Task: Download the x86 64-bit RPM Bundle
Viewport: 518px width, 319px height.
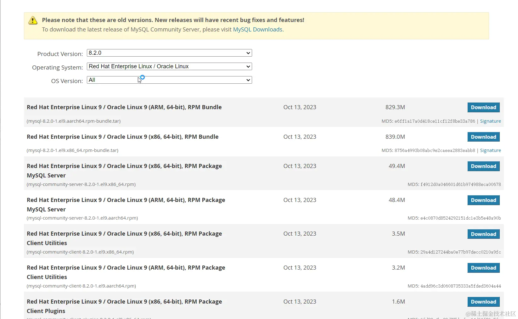Action: (483, 137)
